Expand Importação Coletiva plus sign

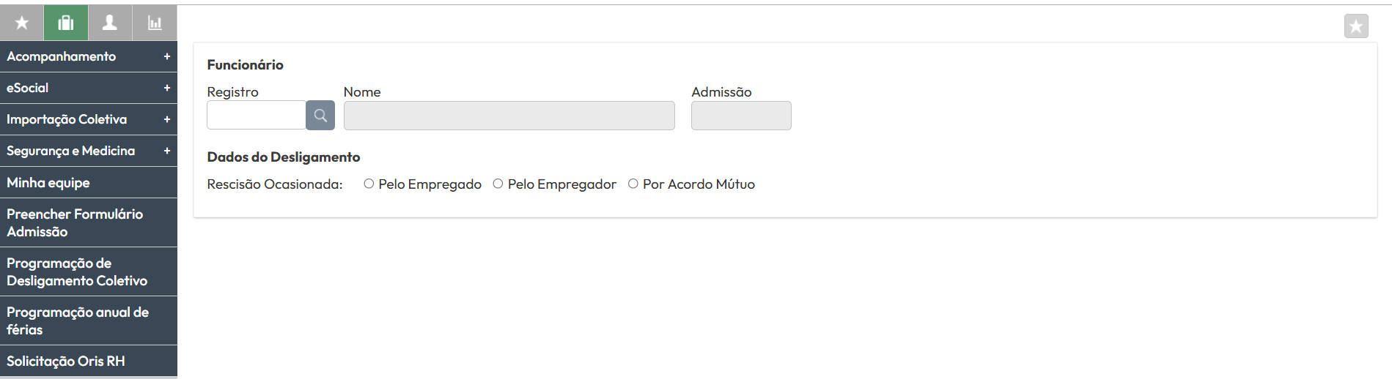pyautogui.click(x=167, y=119)
